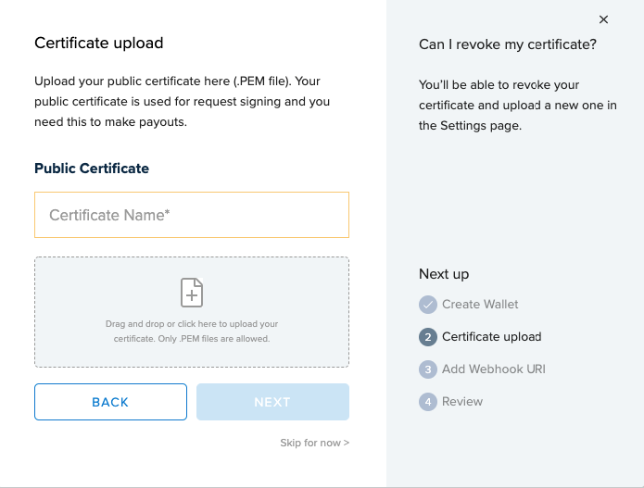
Task: Go to the Review step
Action: coord(462,401)
